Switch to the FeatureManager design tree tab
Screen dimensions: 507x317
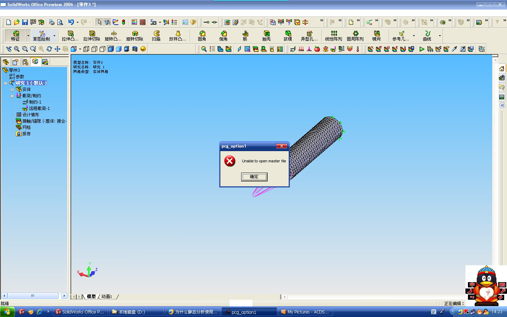6,62
